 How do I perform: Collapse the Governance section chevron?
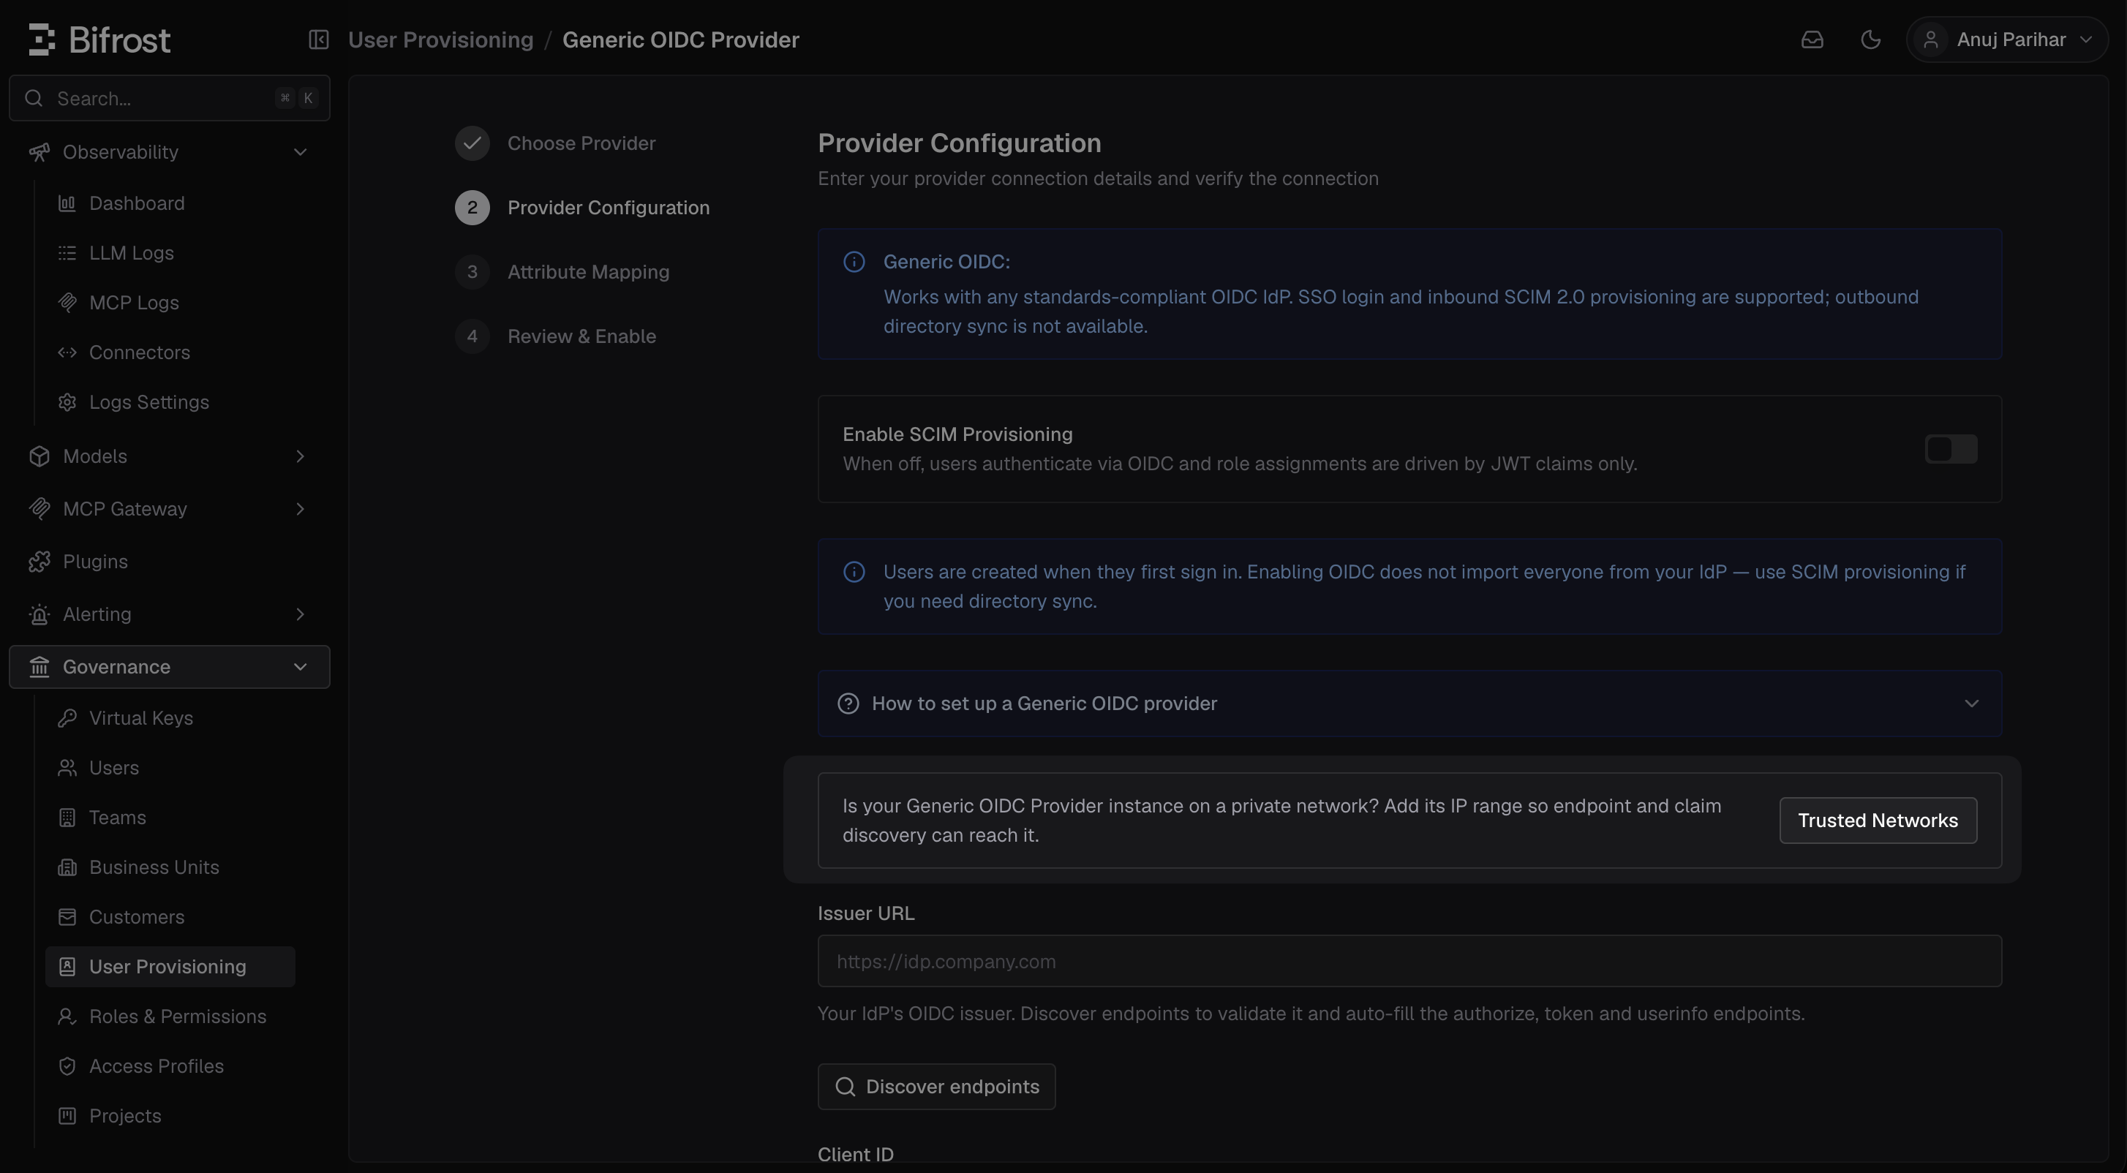[x=301, y=667]
